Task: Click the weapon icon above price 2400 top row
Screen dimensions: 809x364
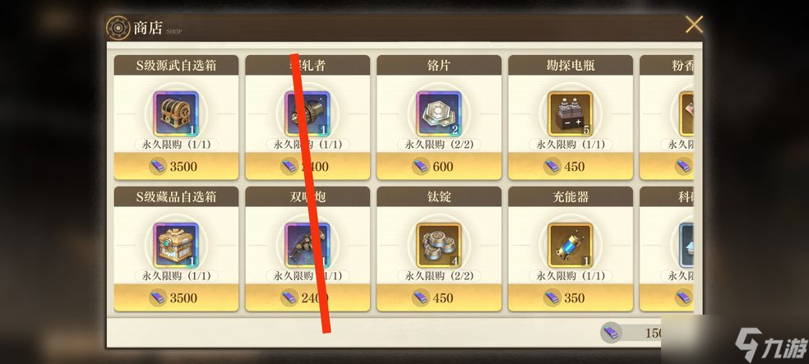Action: tap(307, 113)
